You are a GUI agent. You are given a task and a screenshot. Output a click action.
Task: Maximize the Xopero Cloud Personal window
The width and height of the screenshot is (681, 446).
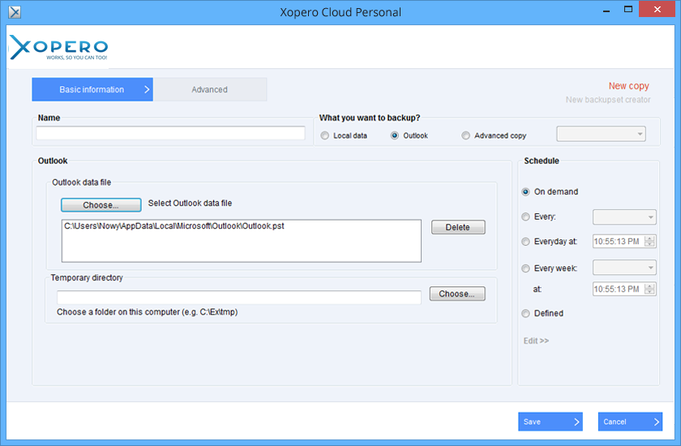point(628,9)
